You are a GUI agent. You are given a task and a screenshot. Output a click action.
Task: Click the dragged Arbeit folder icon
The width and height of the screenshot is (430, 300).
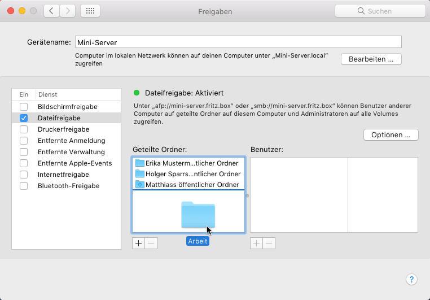198,215
